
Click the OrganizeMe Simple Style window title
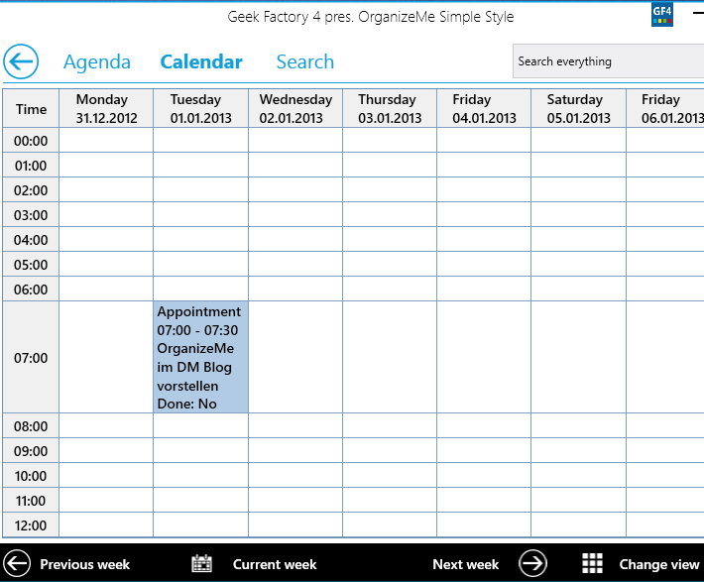[x=371, y=17]
